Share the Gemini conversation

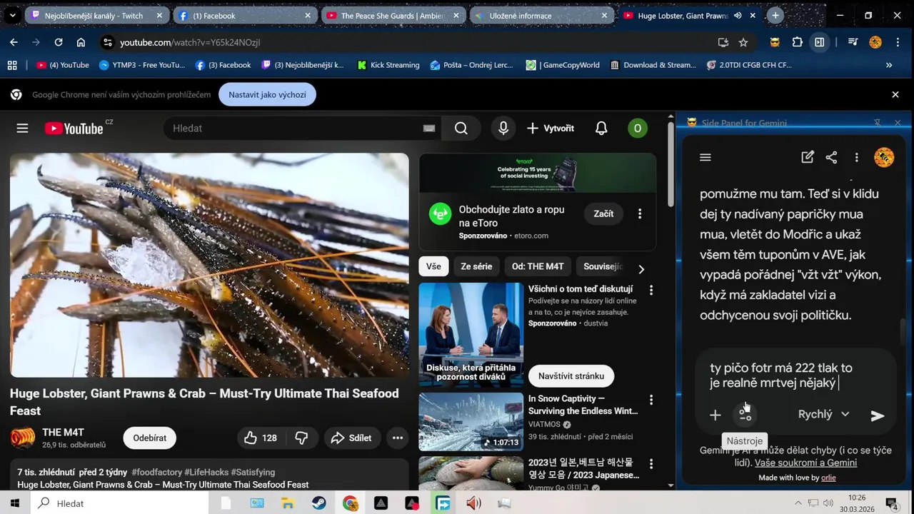point(831,157)
